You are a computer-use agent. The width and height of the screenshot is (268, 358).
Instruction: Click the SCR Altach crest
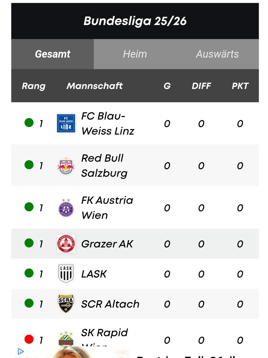click(x=66, y=304)
